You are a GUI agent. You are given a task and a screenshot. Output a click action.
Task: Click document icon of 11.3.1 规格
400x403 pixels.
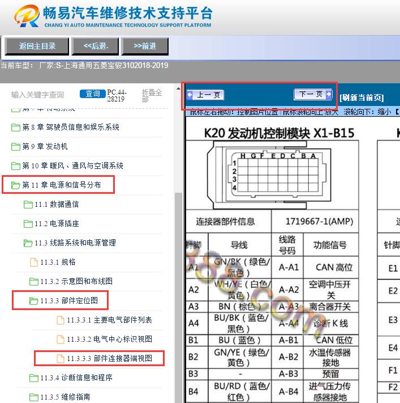(x=34, y=262)
